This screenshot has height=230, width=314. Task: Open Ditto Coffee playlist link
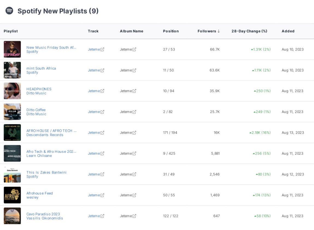pyautogui.click(x=36, y=110)
